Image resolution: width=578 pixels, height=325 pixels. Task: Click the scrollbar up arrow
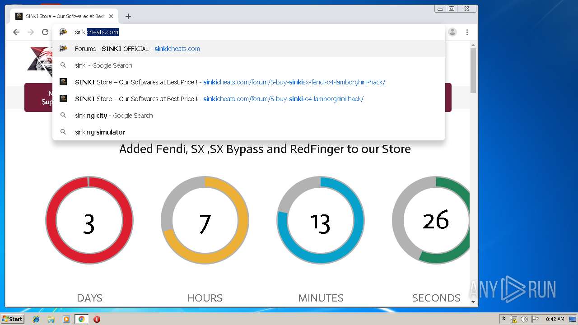[x=473, y=45]
